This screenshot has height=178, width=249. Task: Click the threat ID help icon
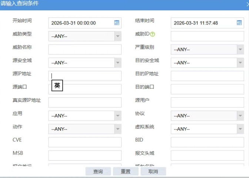(x=152, y=34)
